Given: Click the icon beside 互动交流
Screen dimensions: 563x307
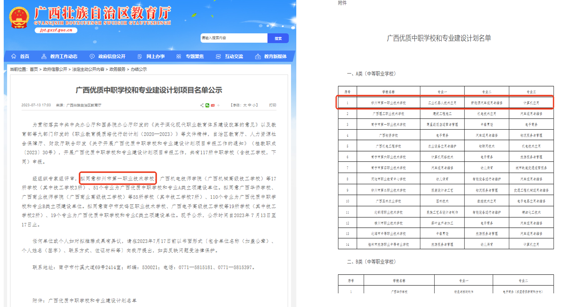Looking at the screenshot, I should click(x=218, y=56).
